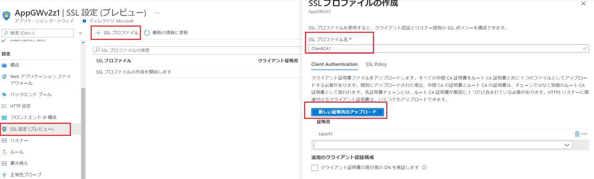The image size is (594, 179).
Task: Click the リスナー icon in sidebar
Action: pos(4,141)
